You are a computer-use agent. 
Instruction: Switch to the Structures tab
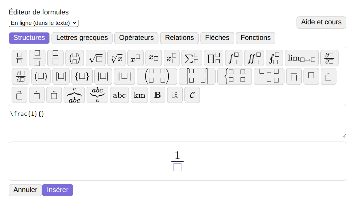coord(29,38)
